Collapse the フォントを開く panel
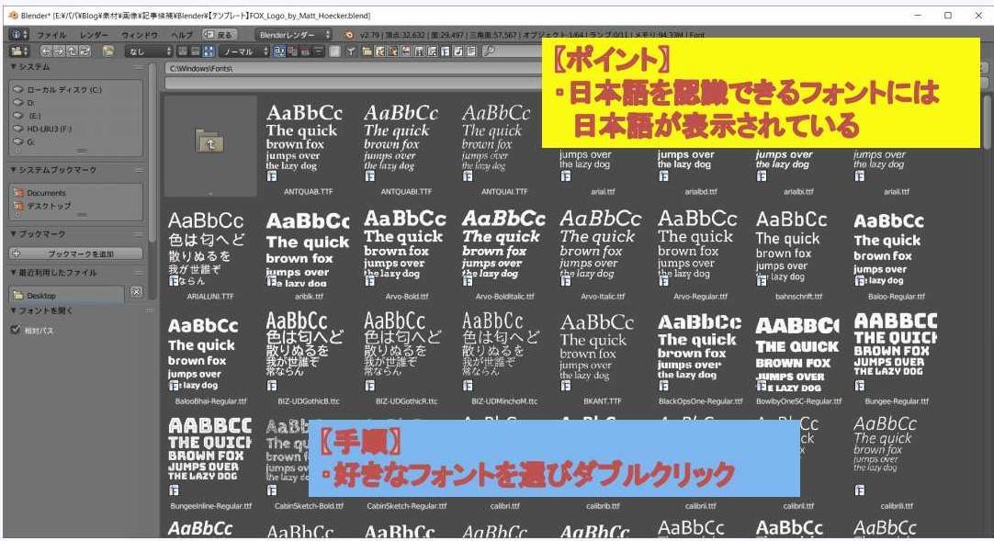 tap(42, 310)
